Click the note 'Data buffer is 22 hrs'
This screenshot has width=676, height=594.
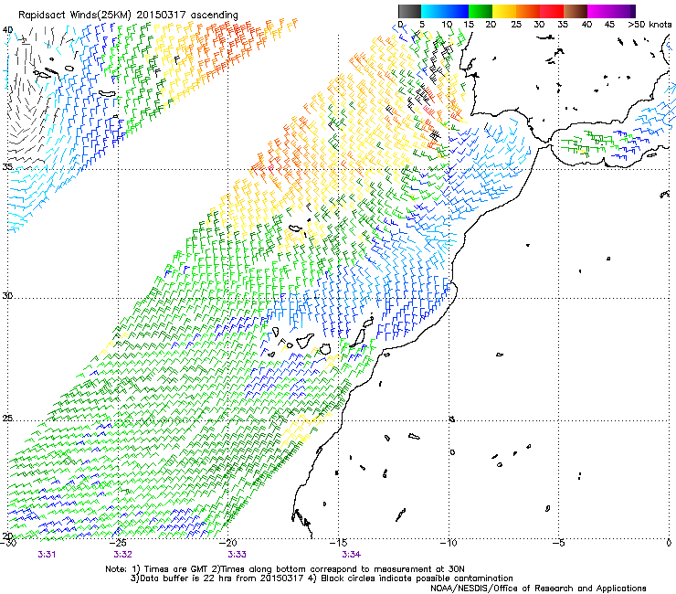[x=181, y=578]
